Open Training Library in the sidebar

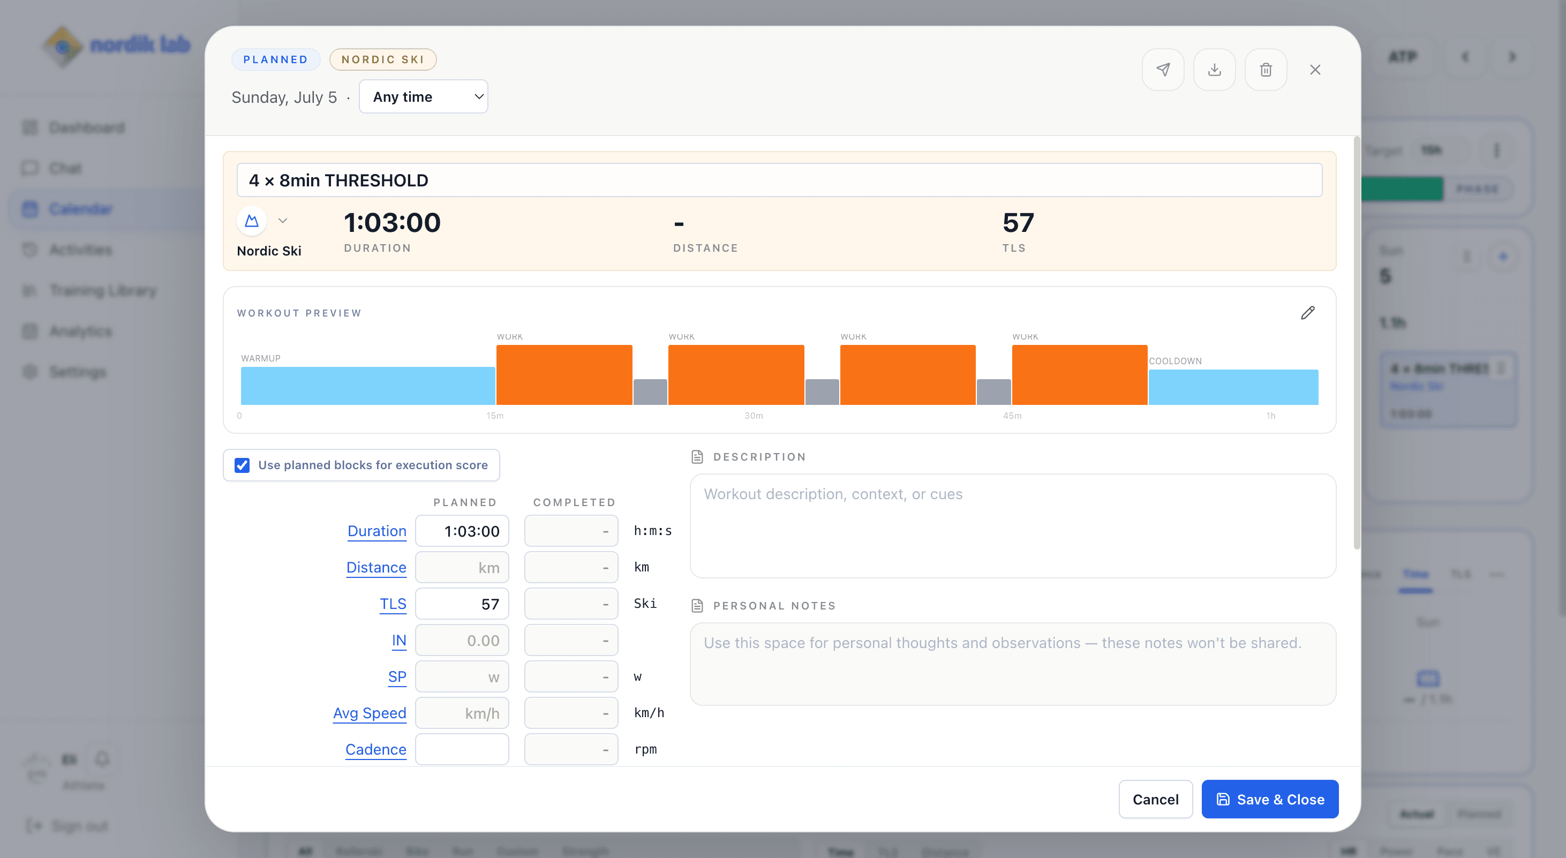[103, 290]
